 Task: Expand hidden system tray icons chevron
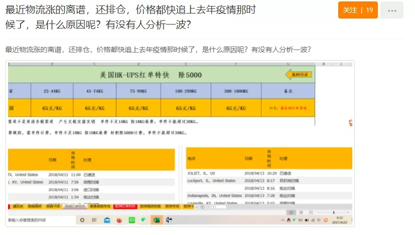click(x=283, y=220)
